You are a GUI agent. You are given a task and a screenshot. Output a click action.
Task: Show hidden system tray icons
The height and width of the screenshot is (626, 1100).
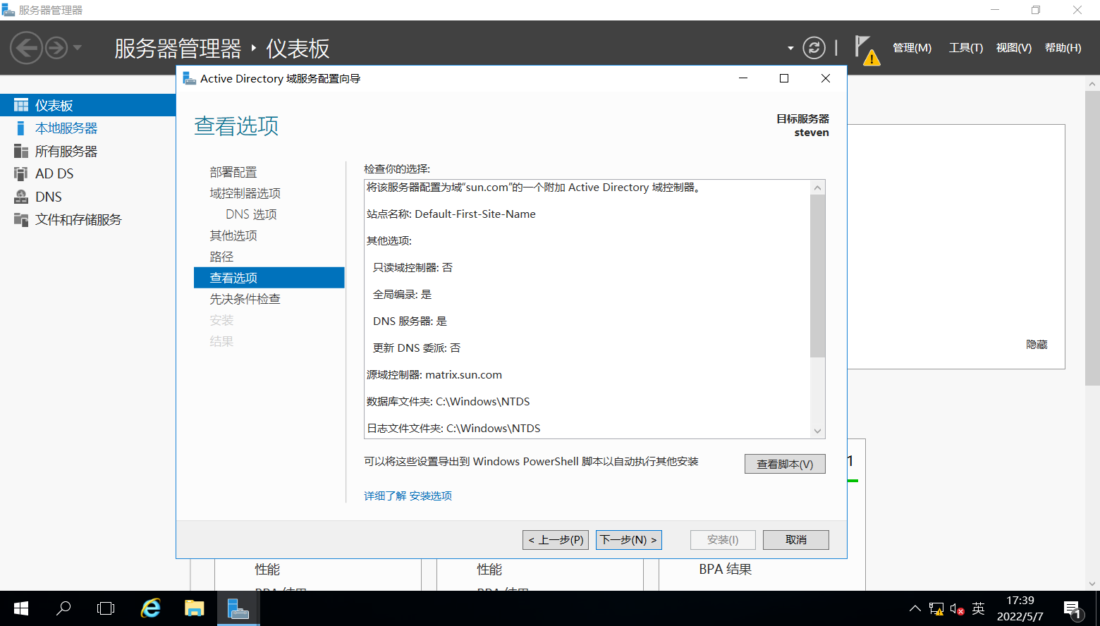pyautogui.click(x=915, y=608)
